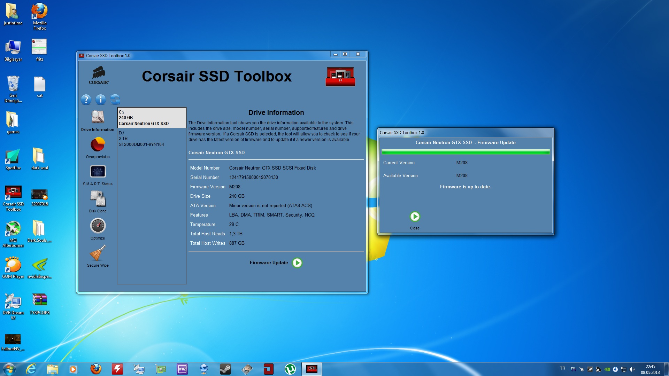Click Total Host Reads value 1,3 TB
This screenshot has width=669, height=376.
pyautogui.click(x=236, y=234)
